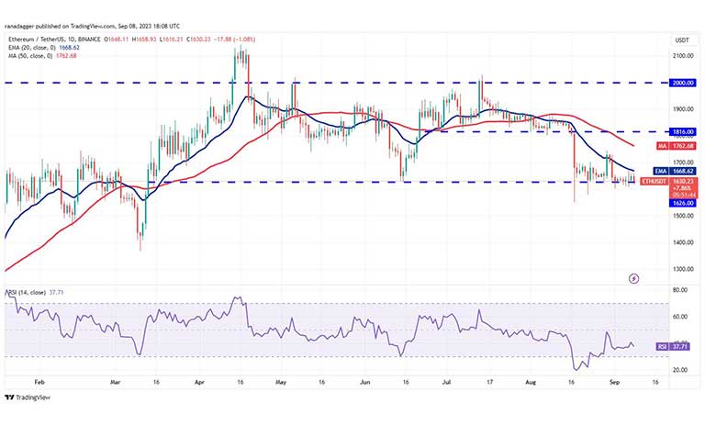Click the Apr label on the time axis
The height and width of the screenshot is (425, 705).
[199, 382]
